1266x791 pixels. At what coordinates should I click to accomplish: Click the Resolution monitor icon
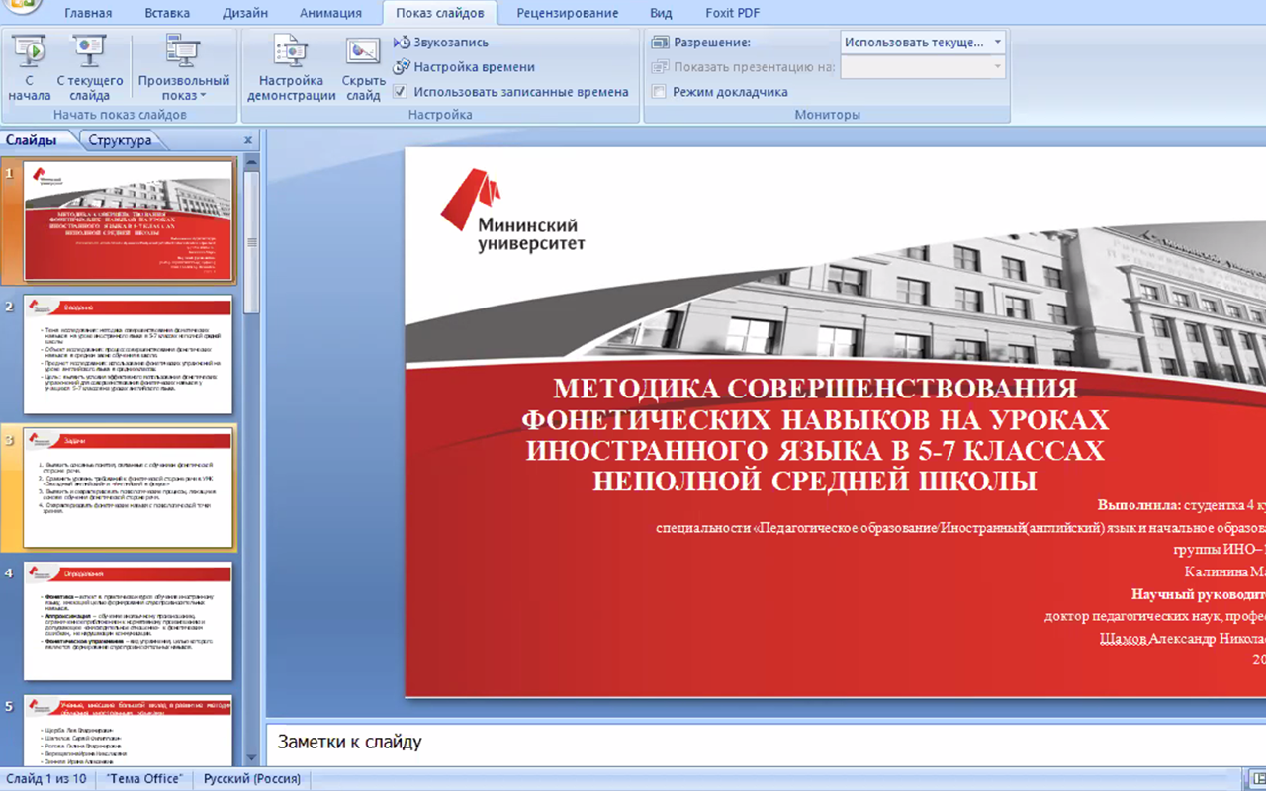tap(660, 43)
